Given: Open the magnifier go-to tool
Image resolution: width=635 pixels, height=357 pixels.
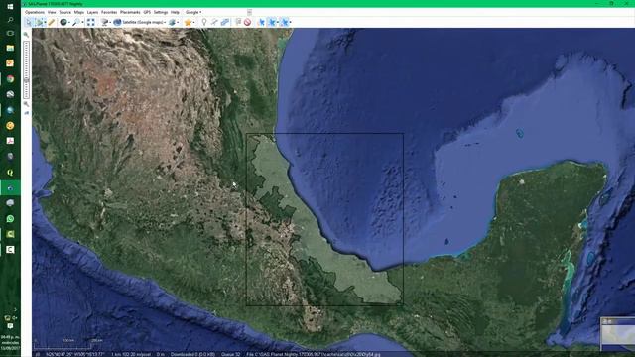Looking at the screenshot, I should point(75,22).
